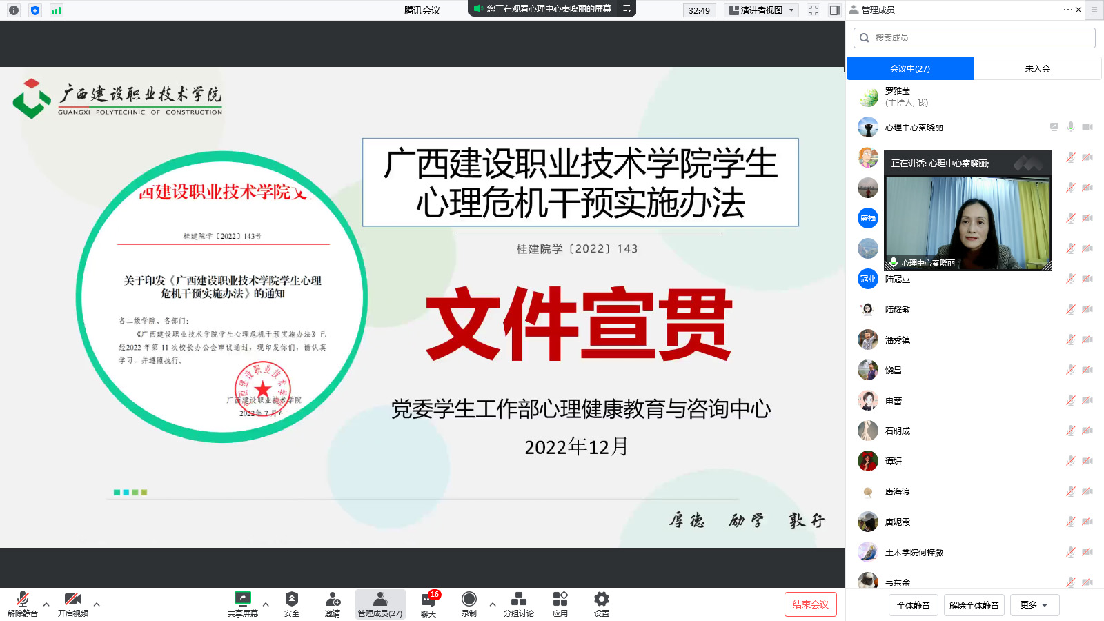1104x621 pixels.
Task: Click the 邀请 invite icon
Action: [333, 603]
